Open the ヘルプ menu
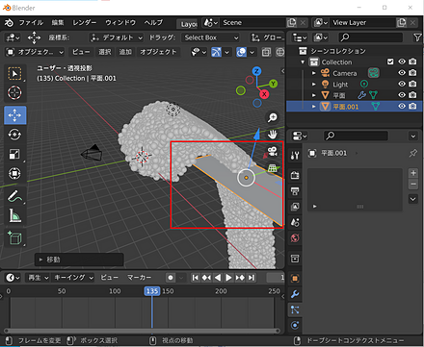 coord(153,23)
